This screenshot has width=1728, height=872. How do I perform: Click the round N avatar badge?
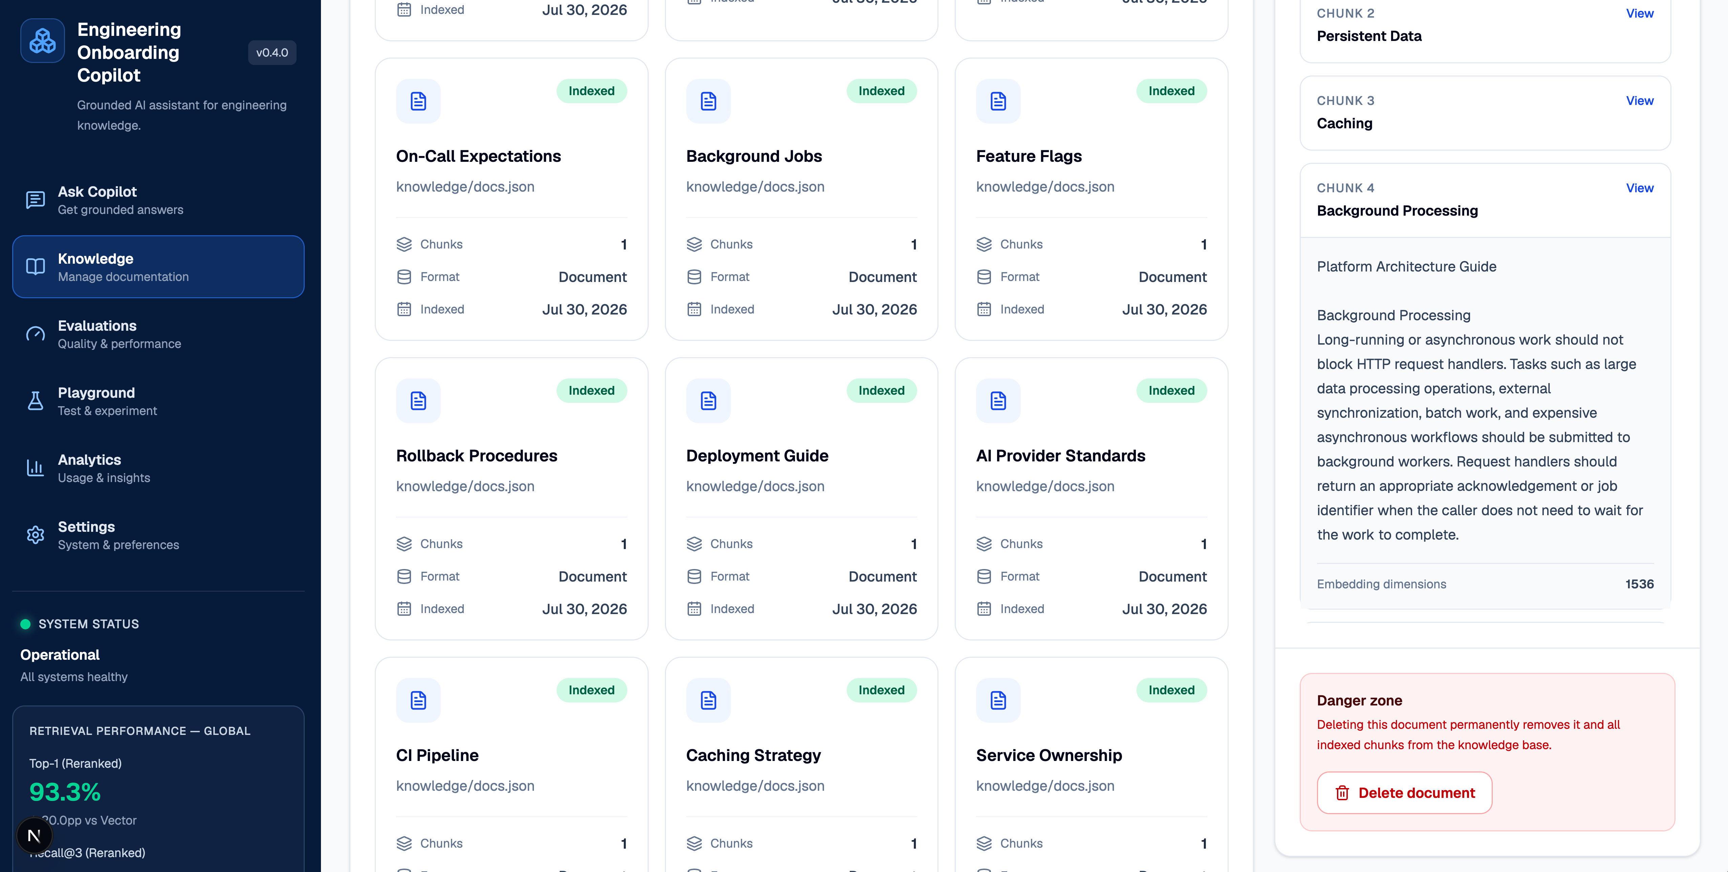pos(34,836)
